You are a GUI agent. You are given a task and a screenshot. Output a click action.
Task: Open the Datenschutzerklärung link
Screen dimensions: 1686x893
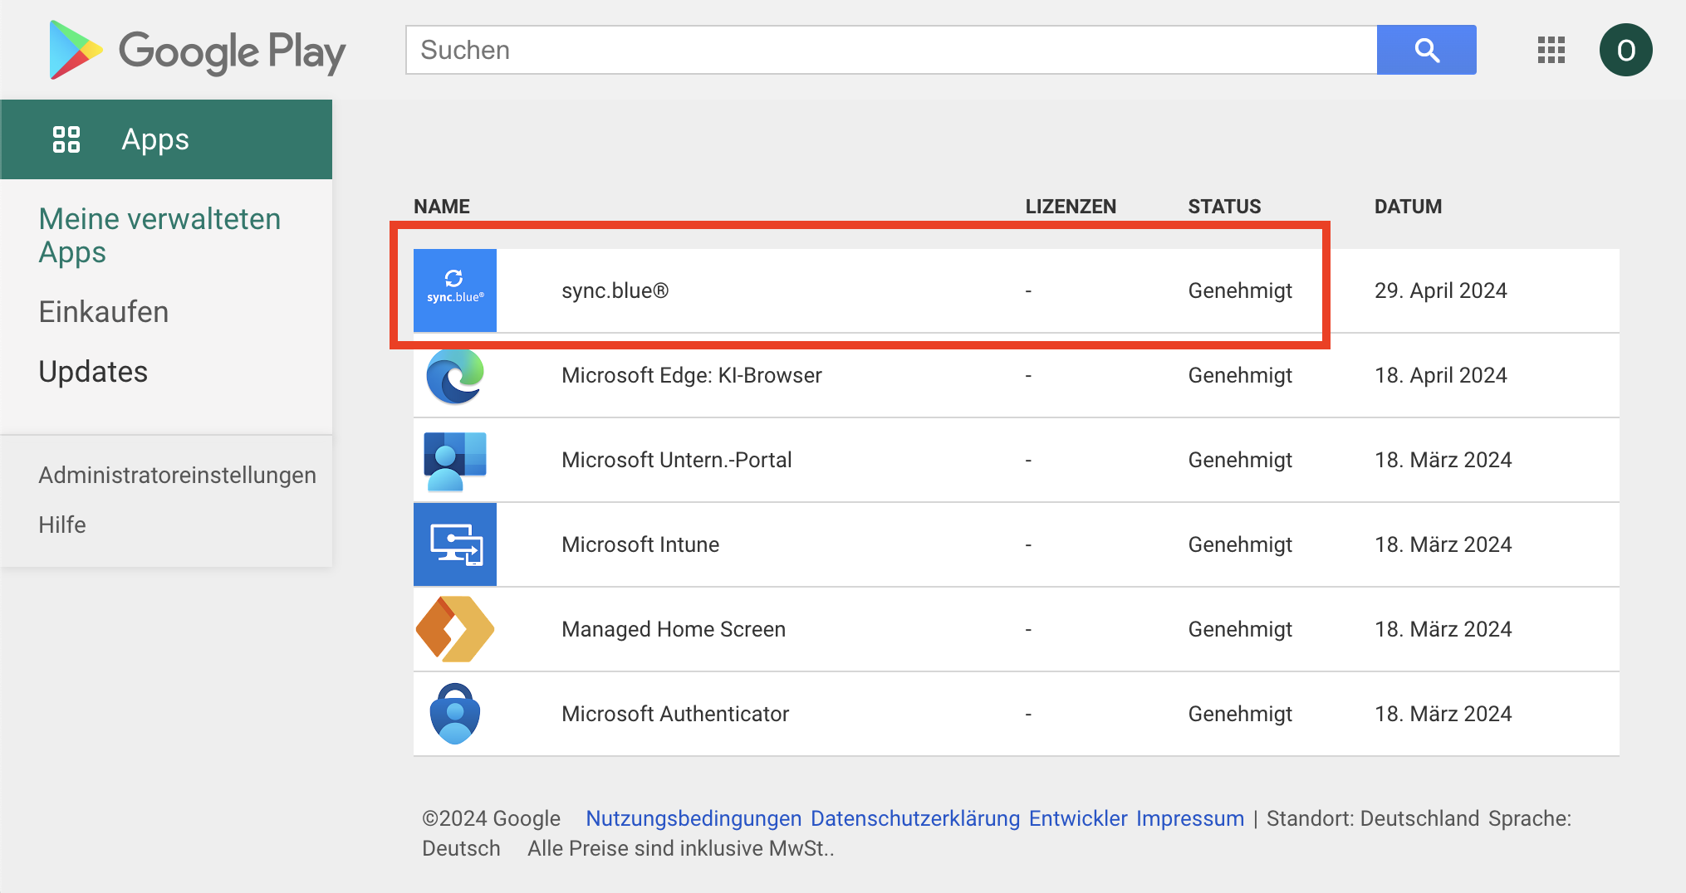click(915, 818)
